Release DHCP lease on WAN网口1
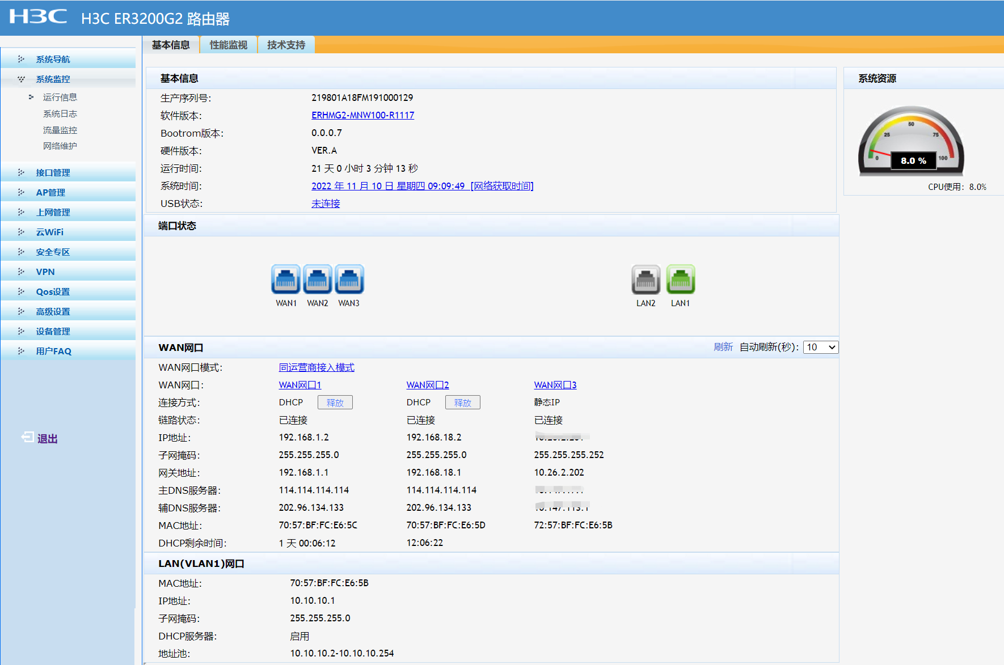1004x665 pixels. coord(335,403)
